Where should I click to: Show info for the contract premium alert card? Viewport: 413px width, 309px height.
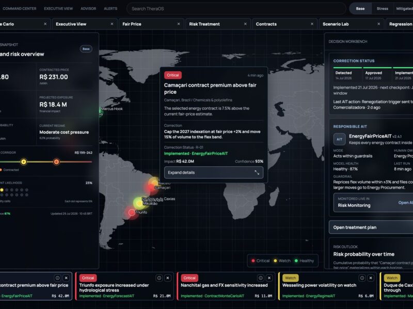[x=57, y=278]
